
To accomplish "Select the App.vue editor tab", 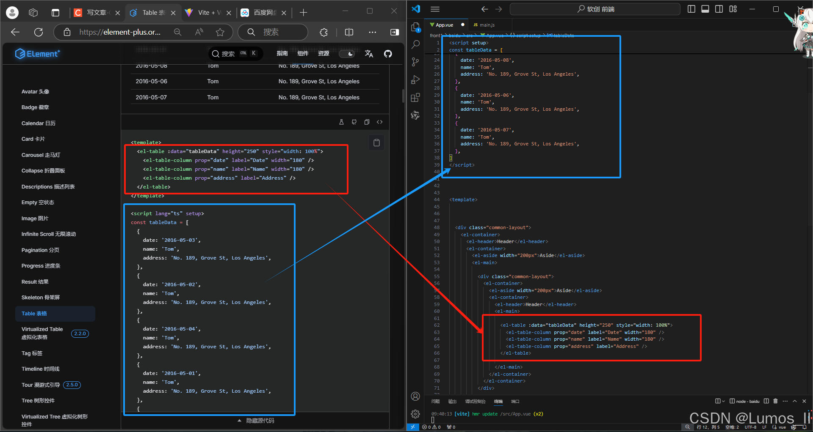I will coord(445,25).
